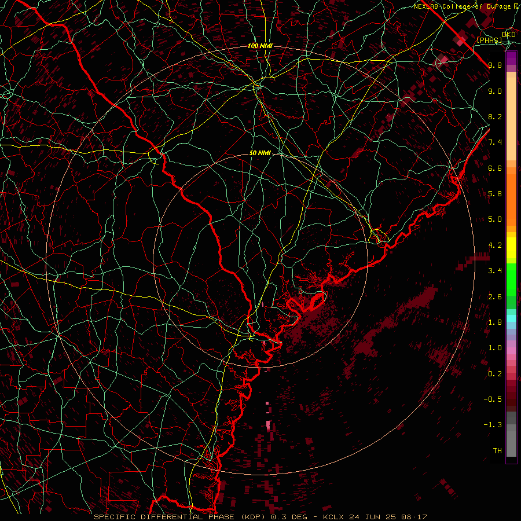Click the 9.0 value on the color scale

[x=495, y=91]
